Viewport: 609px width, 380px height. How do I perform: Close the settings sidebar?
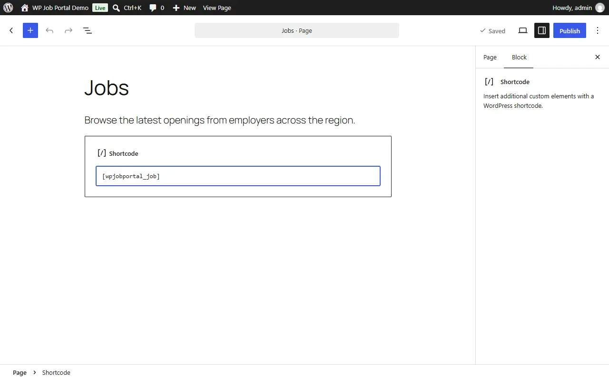click(598, 57)
